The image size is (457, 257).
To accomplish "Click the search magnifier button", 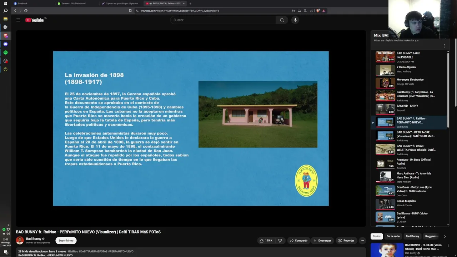I will coord(282,20).
